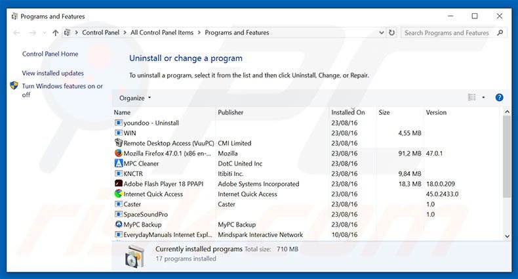Click the Internet Quick Access icon

tap(118, 194)
